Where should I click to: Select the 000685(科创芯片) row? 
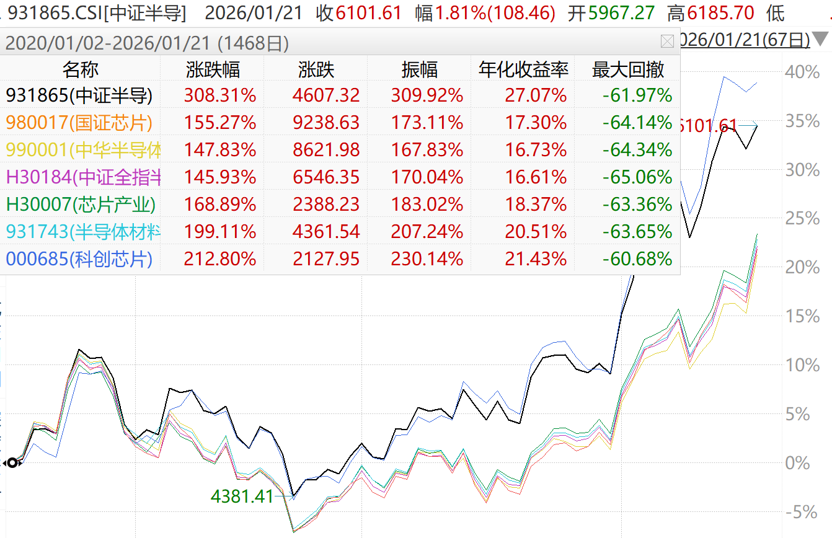click(x=79, y=258)
